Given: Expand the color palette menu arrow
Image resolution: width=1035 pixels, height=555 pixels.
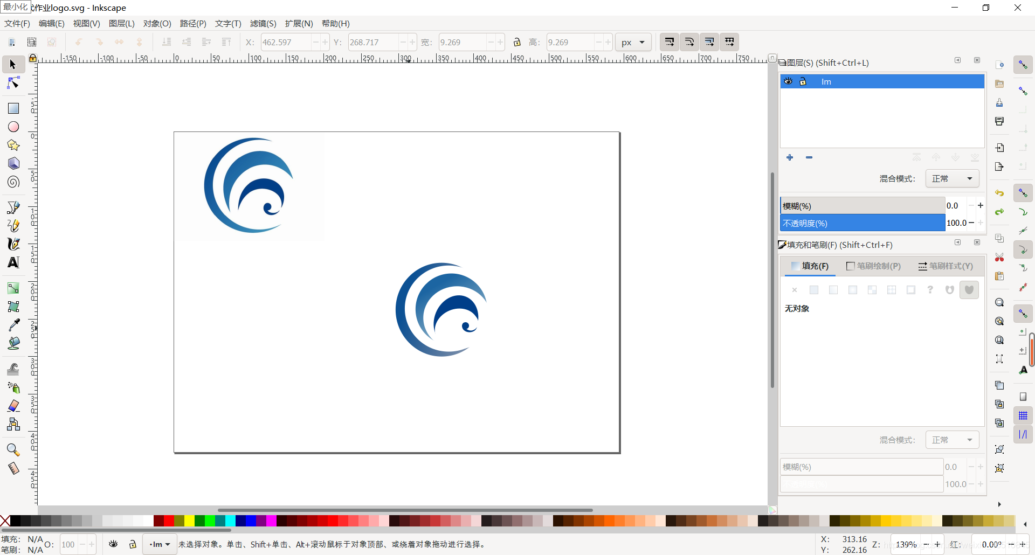Looking at the screenshot, I should 1025,524.
